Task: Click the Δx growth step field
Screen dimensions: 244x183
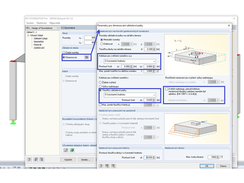Action: [126, 66]
